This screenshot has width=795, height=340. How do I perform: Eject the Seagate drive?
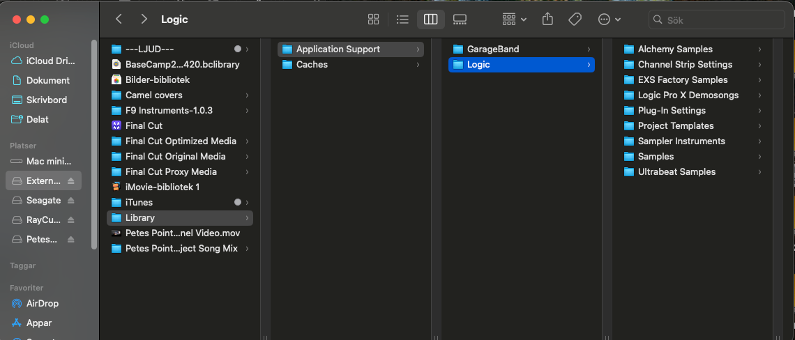pos(71,201)
